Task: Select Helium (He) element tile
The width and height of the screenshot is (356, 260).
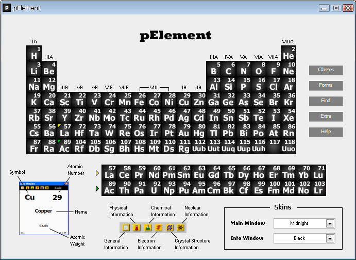Action: 289,53
